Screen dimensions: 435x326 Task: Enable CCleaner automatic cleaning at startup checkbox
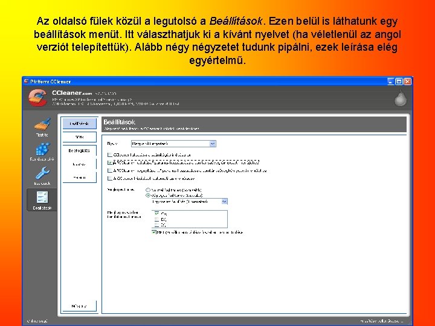point(110,155)
